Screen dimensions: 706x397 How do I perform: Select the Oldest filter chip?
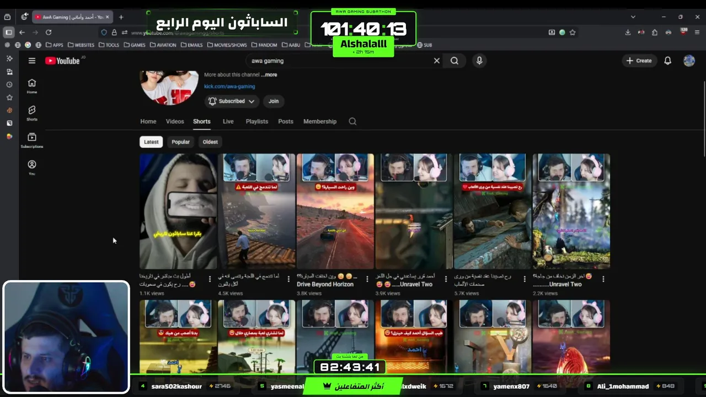210,142
